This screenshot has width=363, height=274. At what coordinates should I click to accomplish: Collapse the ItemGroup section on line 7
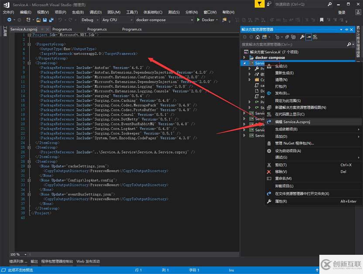(x=29, y=63)
